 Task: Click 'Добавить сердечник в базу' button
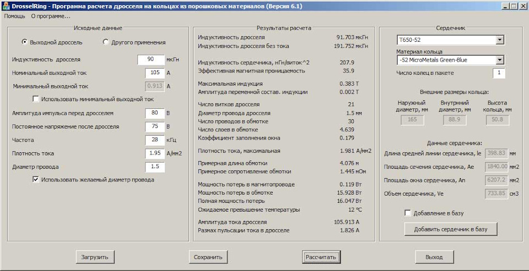451,229
